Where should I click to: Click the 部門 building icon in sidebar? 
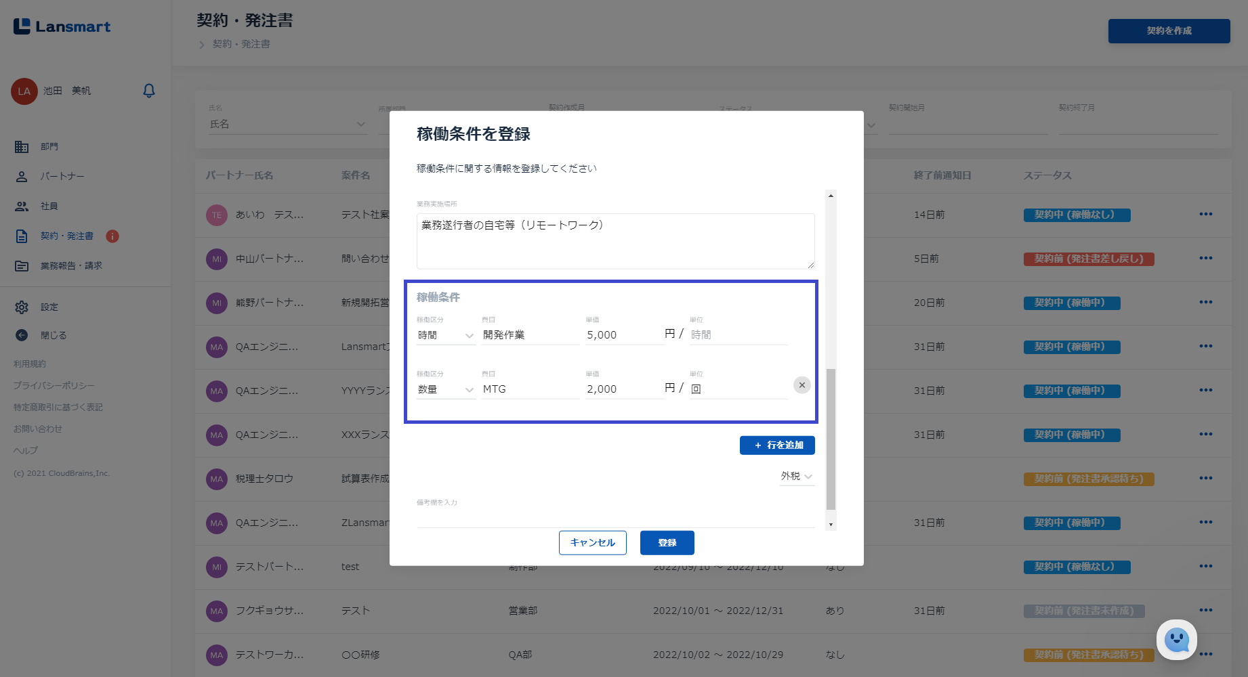point(22,147)
